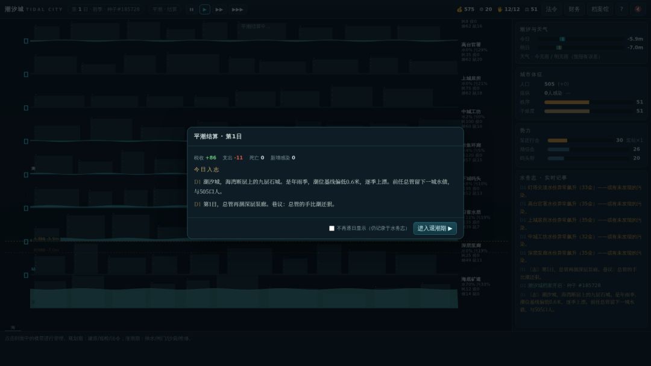The height and width of the screenshot is (366, 651).
Task: Click the small icon beside resource 20
Action: (x=481, y=9)
